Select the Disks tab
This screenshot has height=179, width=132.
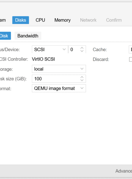pos(21,20)
